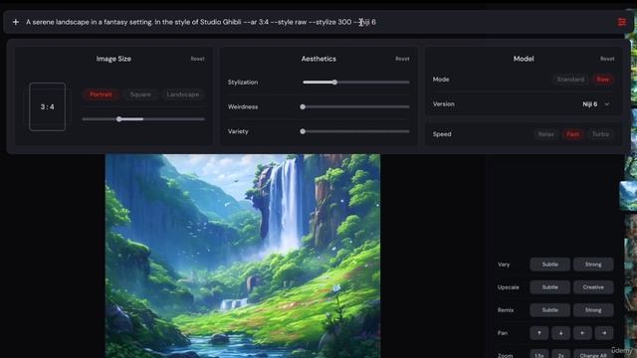Image resolution: width=637 pixels, height=358 pixels.
Task: Click Subtle in the Vary row
Action: [550, 265]
